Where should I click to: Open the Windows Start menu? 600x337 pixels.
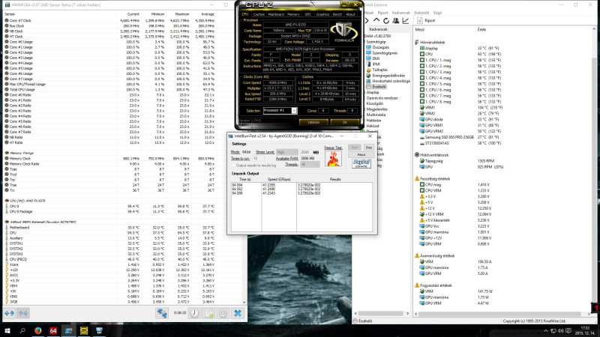point(7,330)
